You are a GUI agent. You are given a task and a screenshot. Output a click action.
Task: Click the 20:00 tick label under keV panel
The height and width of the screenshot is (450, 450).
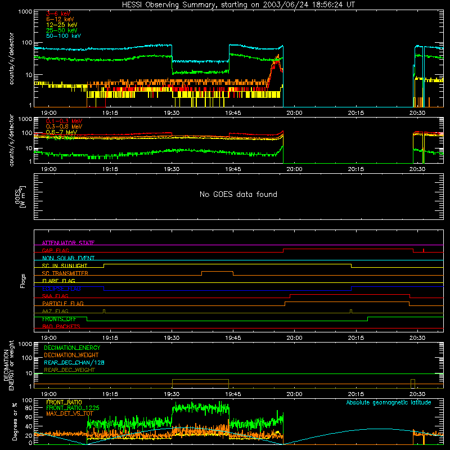294,113
